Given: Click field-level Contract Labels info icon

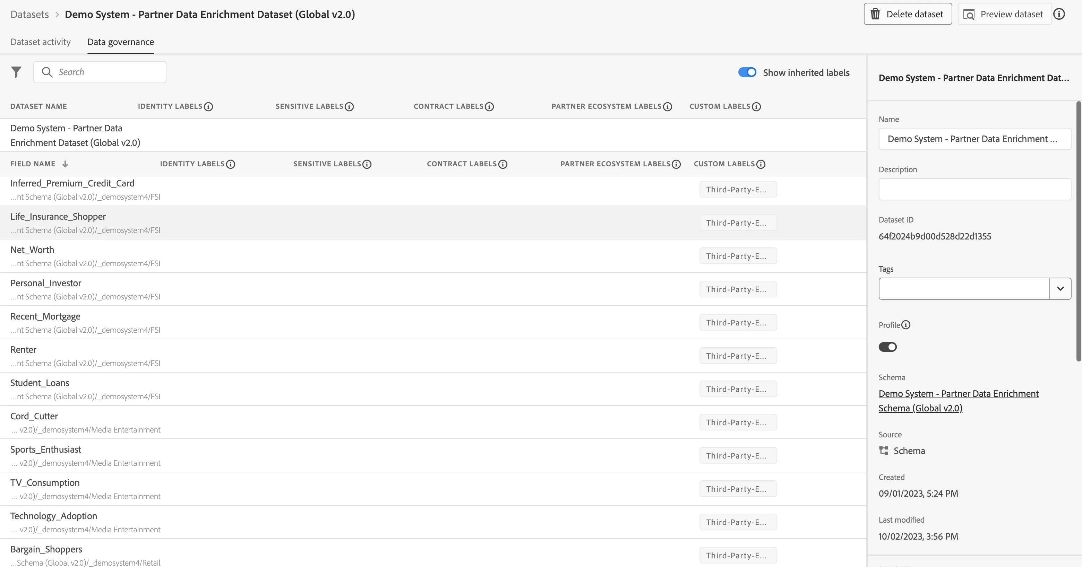Looking at the screenshot, I should click(503, 164).
